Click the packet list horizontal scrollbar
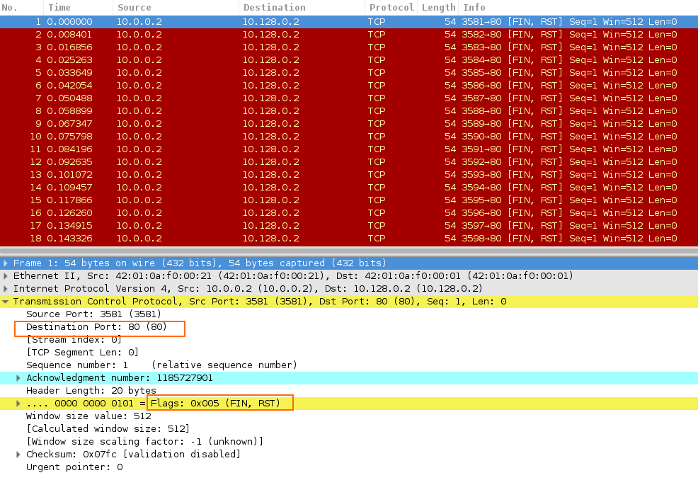This screenshot has height=485, width=698. pos(349,251)
